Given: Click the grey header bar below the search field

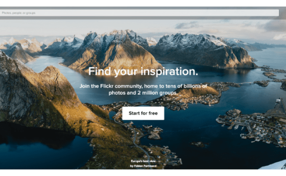Looking at the screenshot, I should [139, 18].
